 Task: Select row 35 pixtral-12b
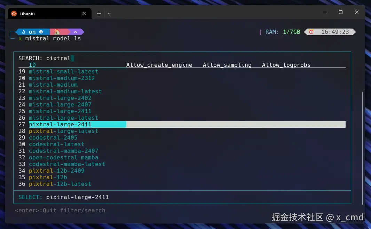tap(182, 177)
